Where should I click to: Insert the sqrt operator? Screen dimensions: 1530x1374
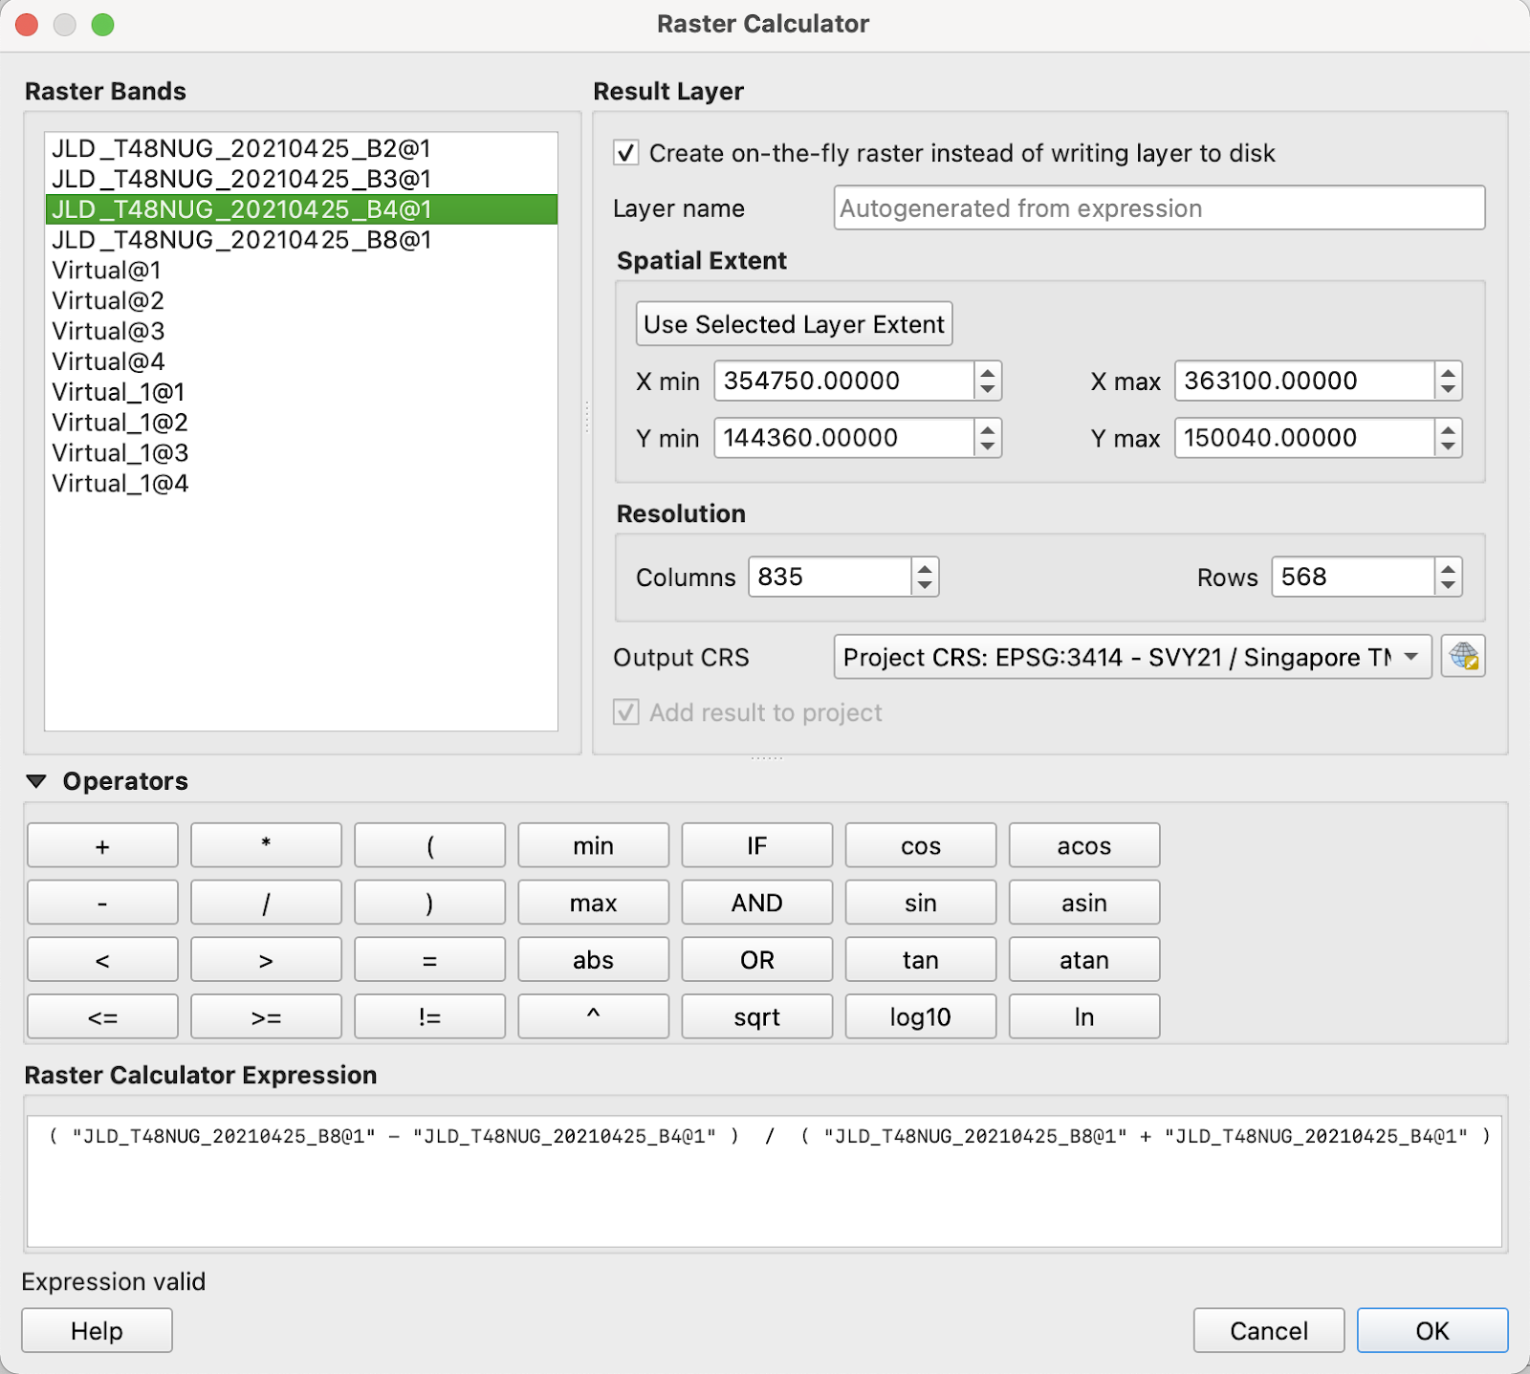[756, 1016]
